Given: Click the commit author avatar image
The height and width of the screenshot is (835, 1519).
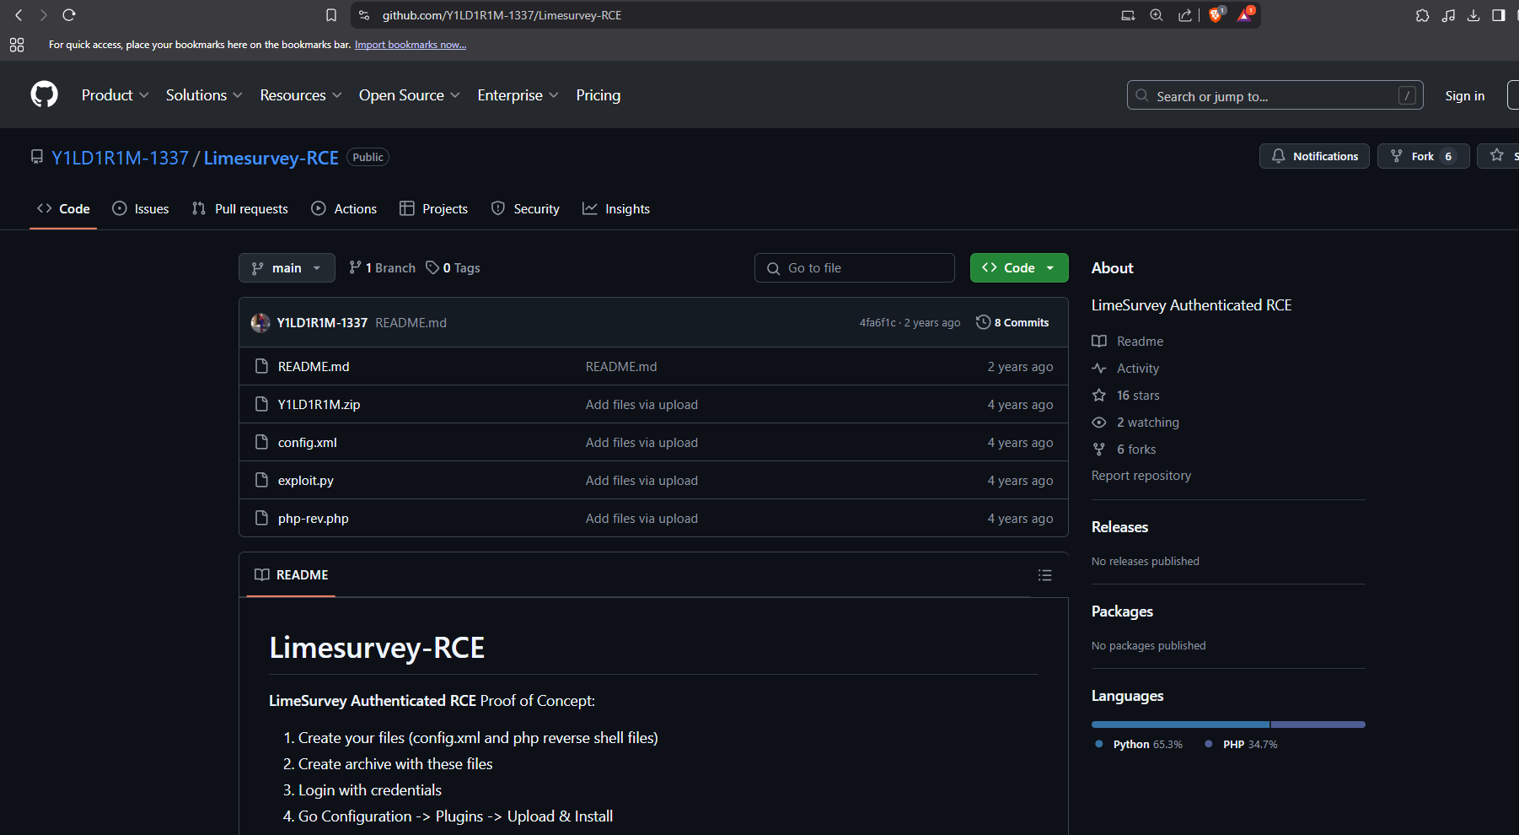Looking at the screenshot, I should 260,322.
